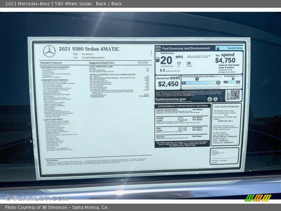Click the 'Side Crash' row label
The height and width of the screenshot is (211, 281).
tap(159, 129)
